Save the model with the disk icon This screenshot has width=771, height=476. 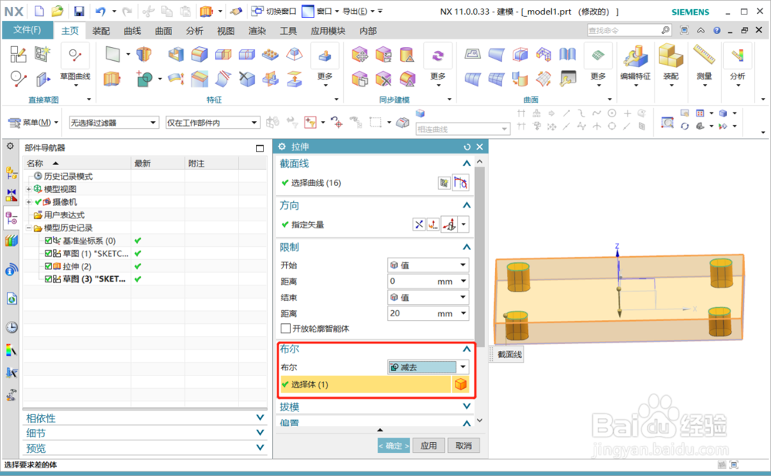[x=79, y=11]
